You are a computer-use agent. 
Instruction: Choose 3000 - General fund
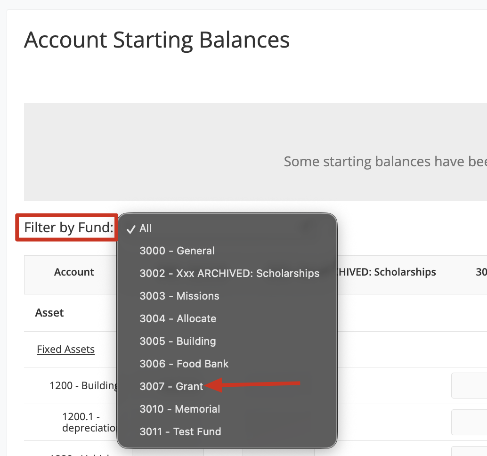pos(177,251)
